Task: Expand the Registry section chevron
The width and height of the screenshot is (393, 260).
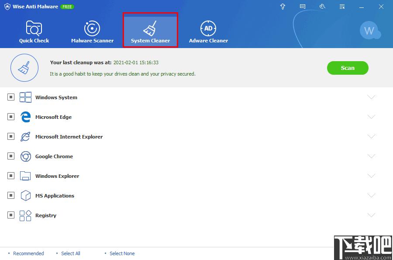Action: click(371, 215)
